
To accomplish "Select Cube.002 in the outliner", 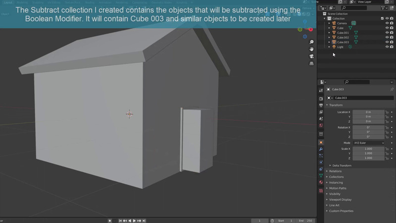I will tap(343, 38).
